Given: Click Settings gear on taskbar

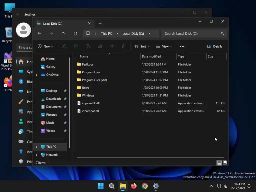Looking at the screenshot, I should click(x=156, y=186).
